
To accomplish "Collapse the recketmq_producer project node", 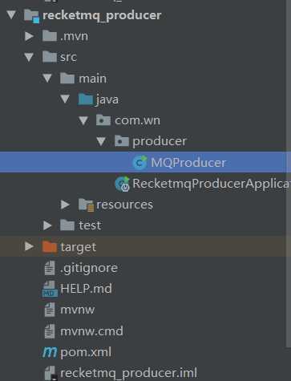I will 11,14.
